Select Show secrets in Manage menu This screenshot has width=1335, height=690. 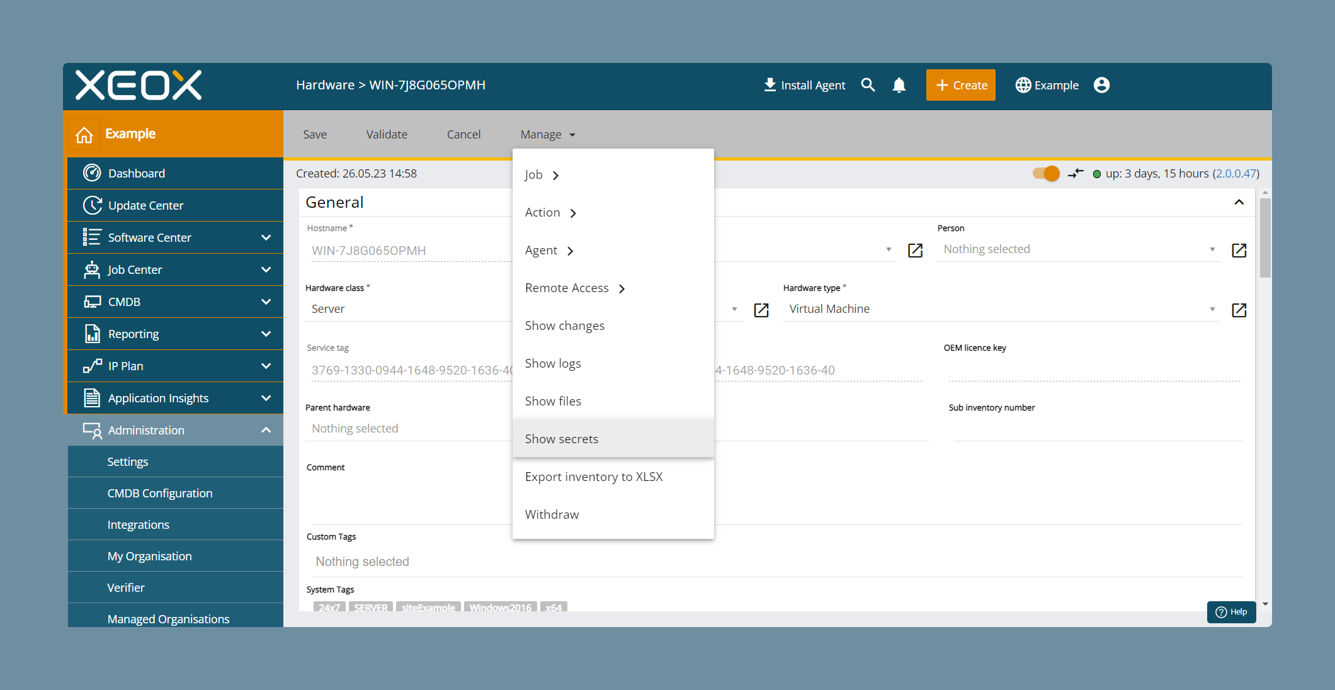click(613, 439)
